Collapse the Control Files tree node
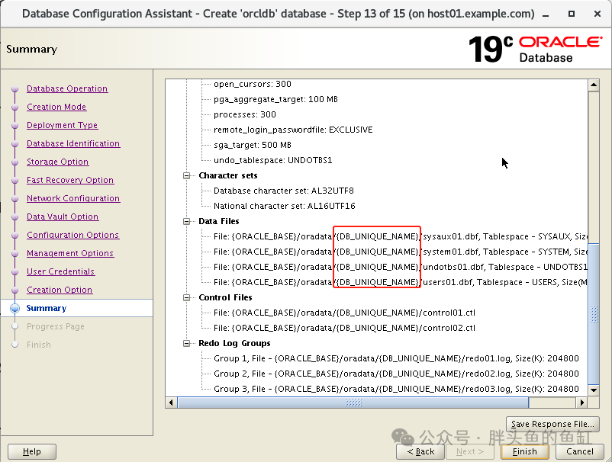Viewport: 612px width, 462px height. tap(186, 298)
